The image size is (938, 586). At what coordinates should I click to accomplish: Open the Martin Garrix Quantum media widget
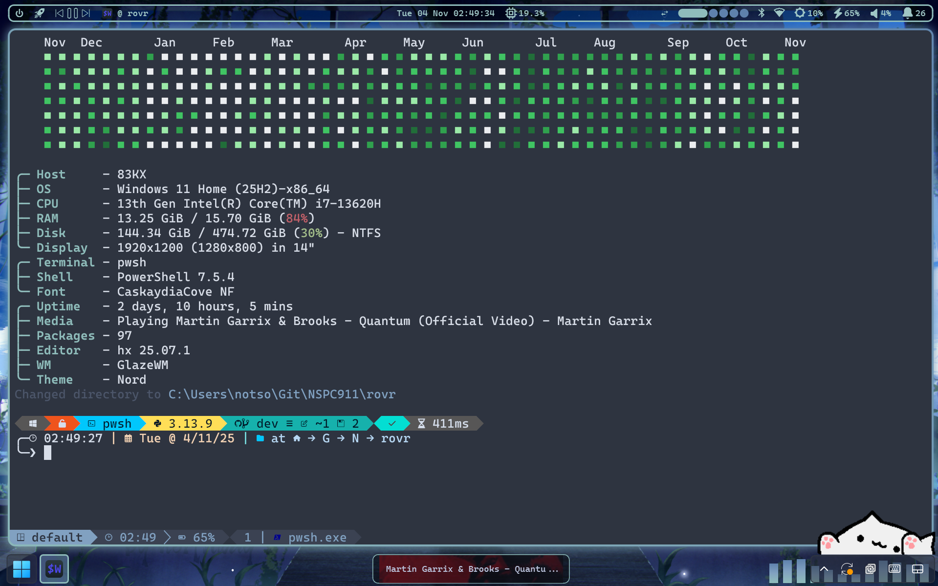click(470, 568)
